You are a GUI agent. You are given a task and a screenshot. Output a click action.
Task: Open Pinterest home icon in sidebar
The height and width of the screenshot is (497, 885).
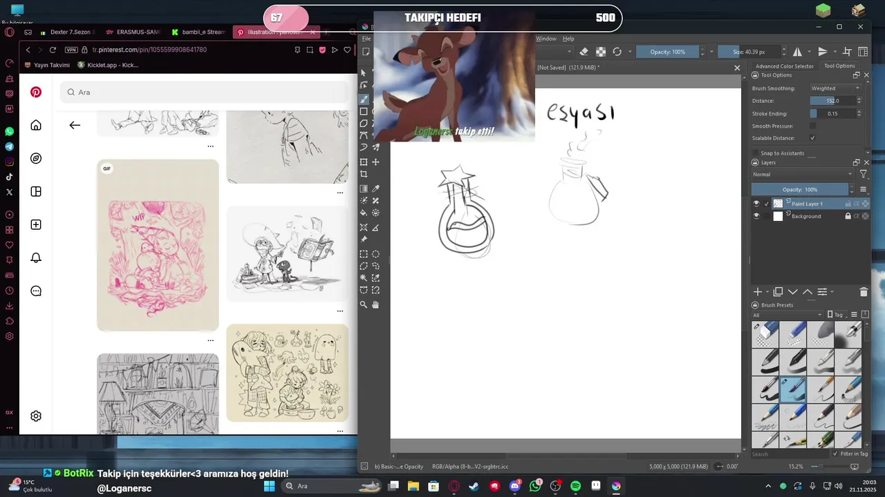[x=36, y=125]
